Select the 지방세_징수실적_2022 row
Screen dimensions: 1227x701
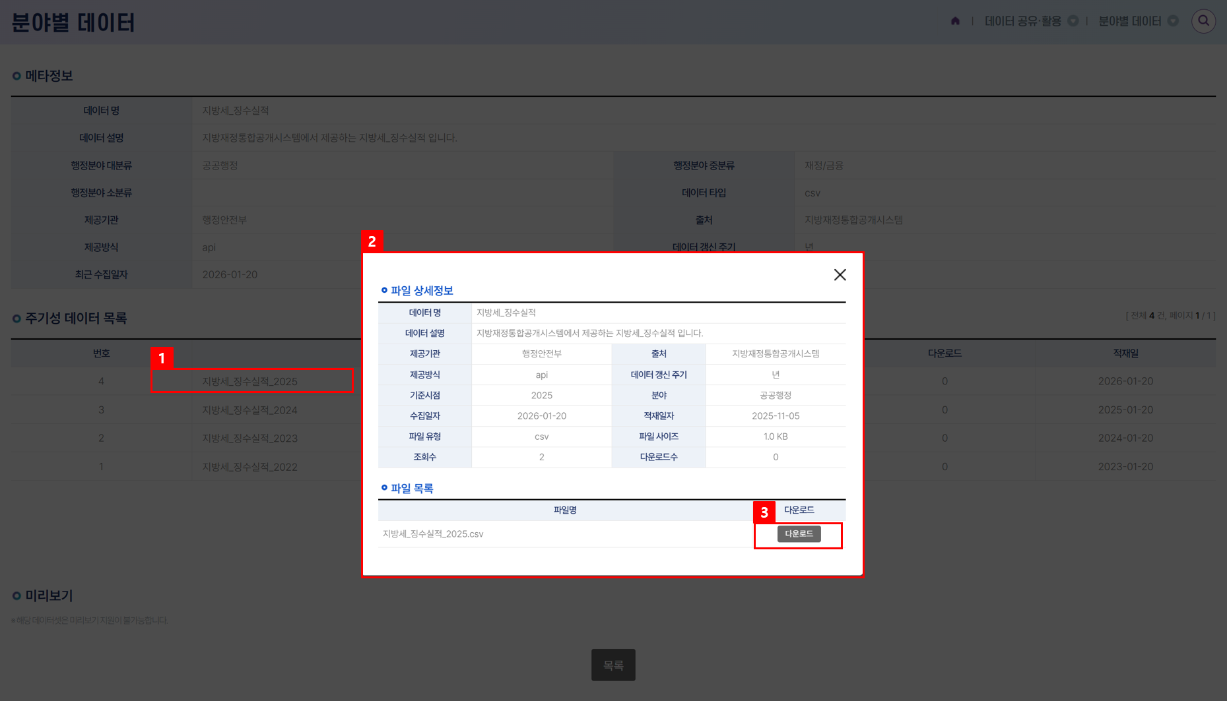pos(249,467)
